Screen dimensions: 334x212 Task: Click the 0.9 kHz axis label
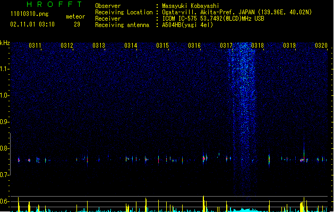(4, 122)
